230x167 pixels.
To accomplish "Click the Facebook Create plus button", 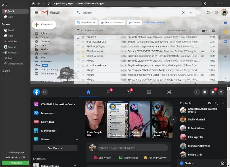I will click(x=197, y=92).
